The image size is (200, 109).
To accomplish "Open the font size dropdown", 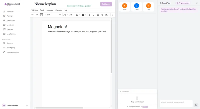I will pos(66,15).
